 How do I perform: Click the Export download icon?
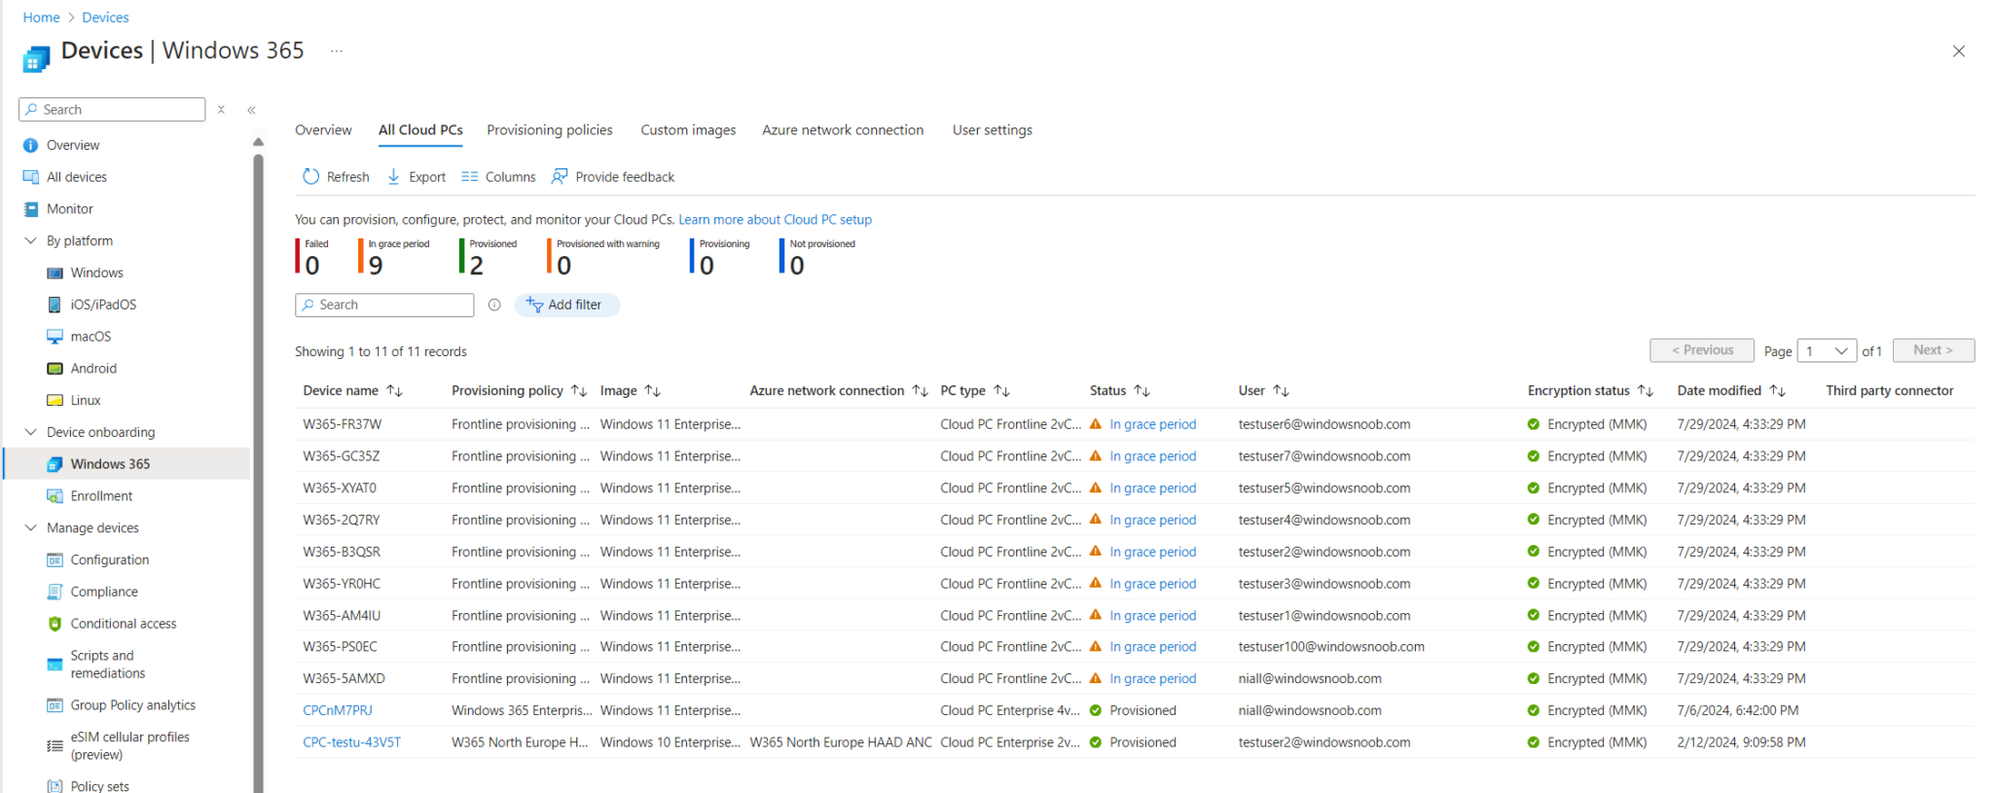coord(394,176)
